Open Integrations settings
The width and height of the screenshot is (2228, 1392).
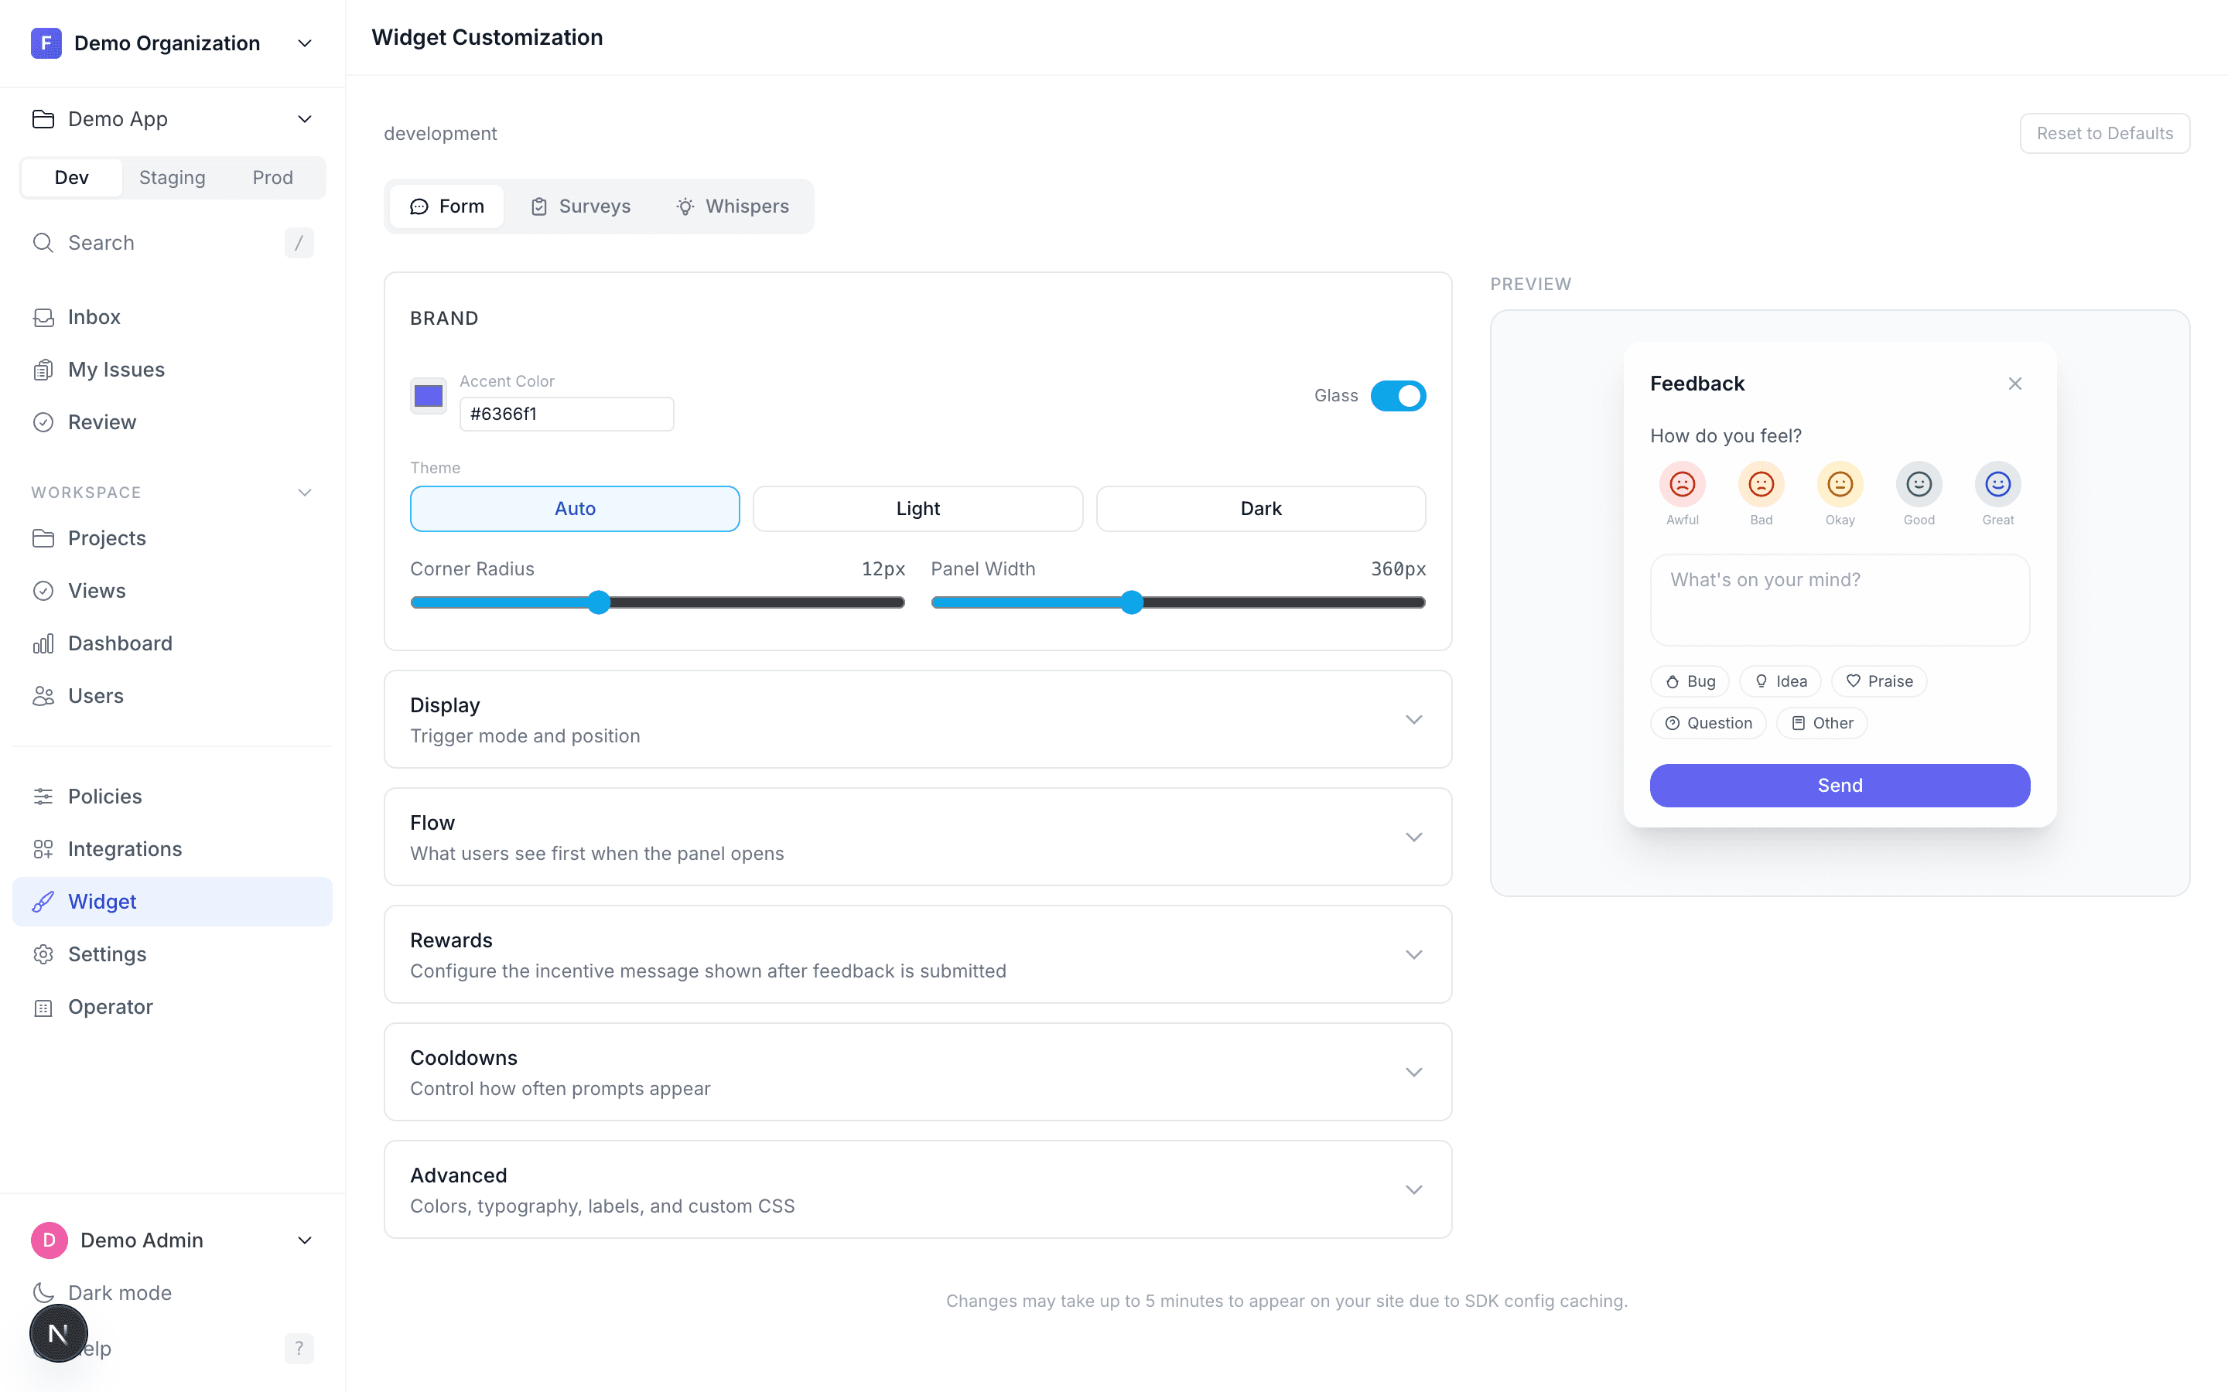[125, 848]
